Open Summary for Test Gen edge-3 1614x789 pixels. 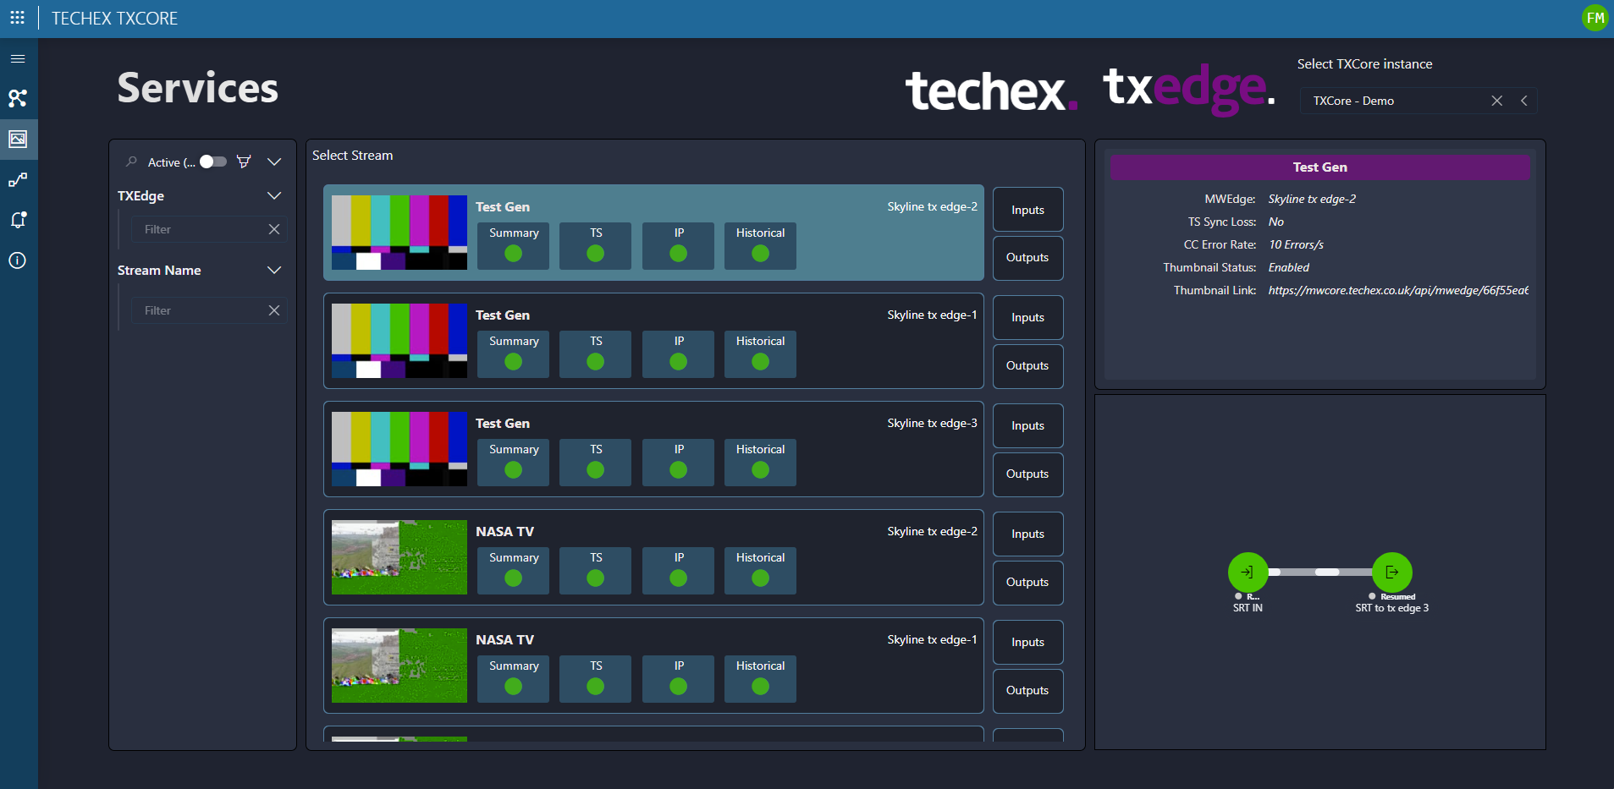point(513,462)
